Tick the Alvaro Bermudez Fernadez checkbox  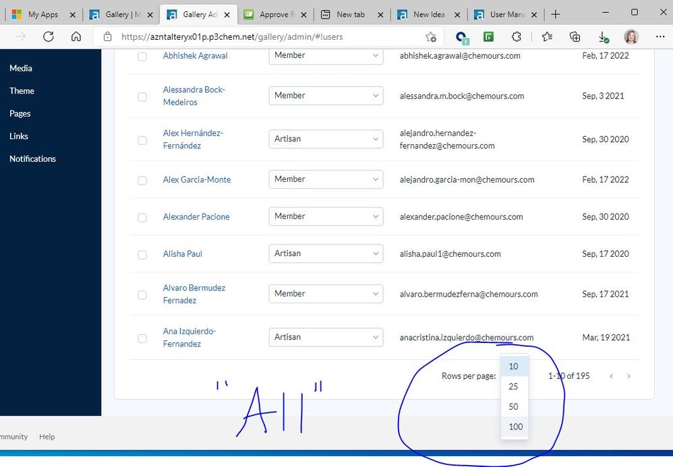142,295
